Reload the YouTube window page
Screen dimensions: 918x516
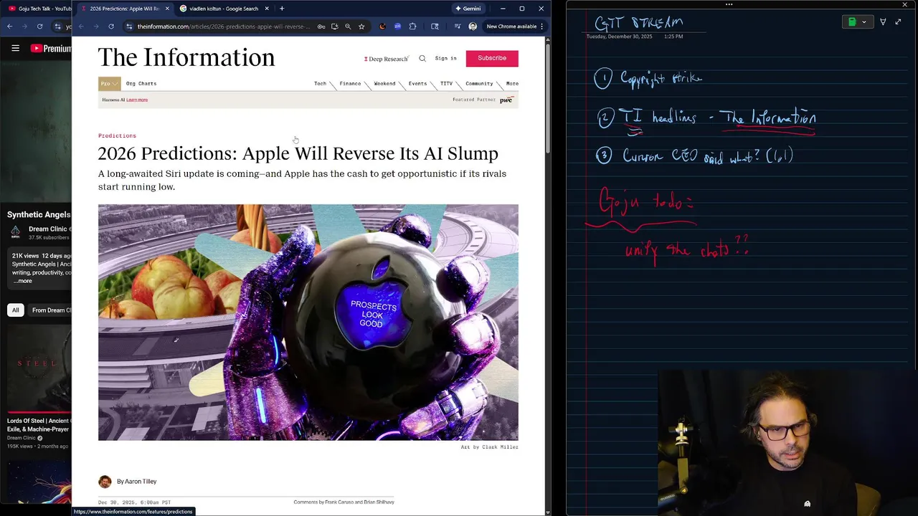pyautogui.click(x=39, y=27)
